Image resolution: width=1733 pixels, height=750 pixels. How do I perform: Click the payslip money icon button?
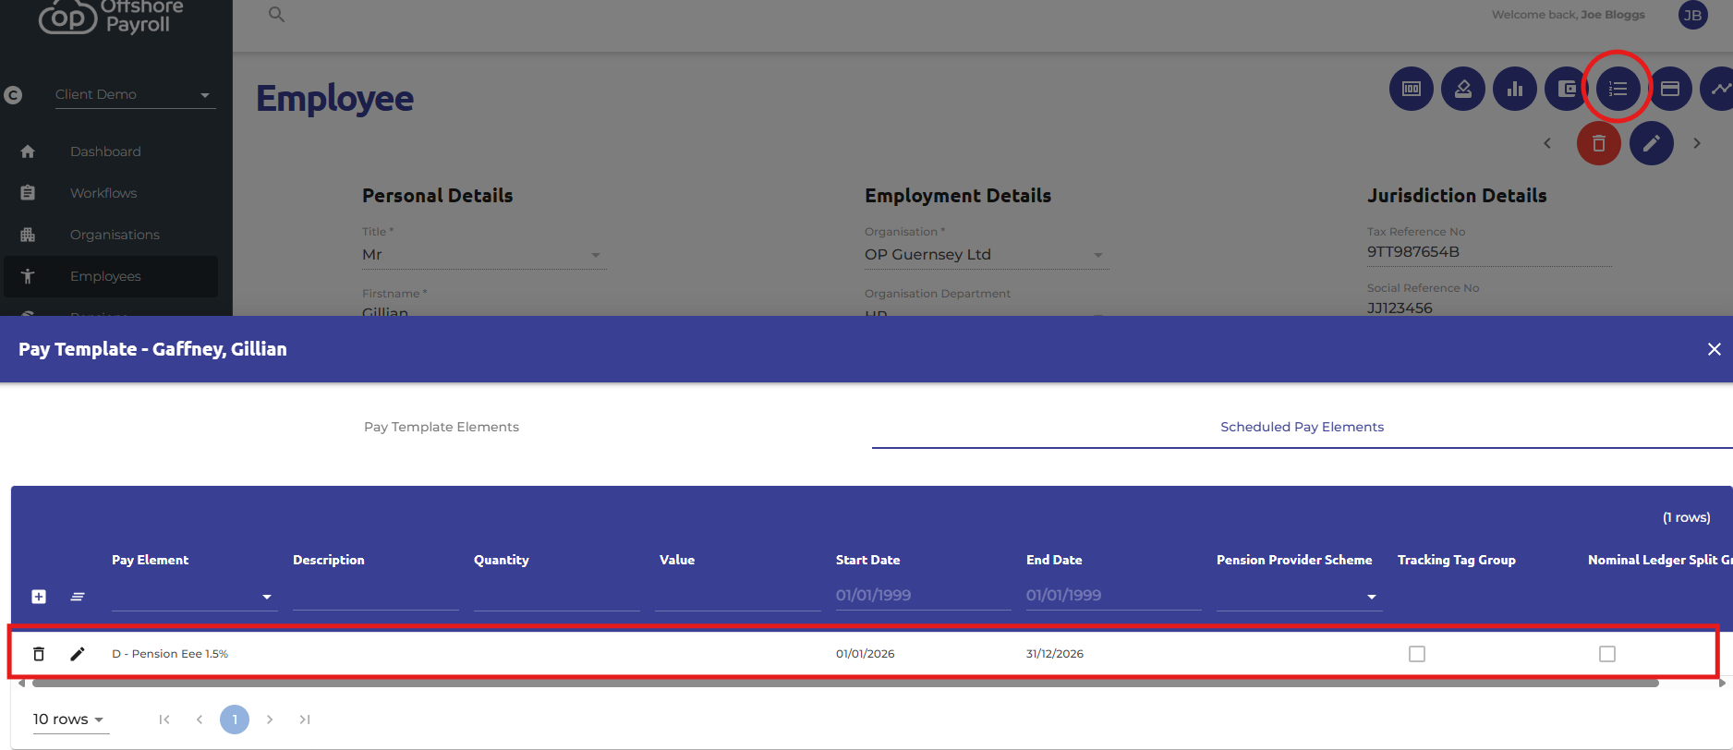coord(1412,89)
